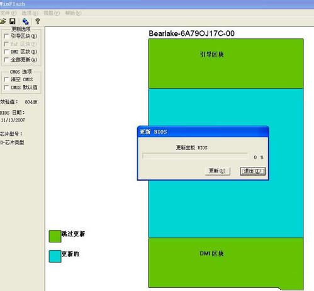Click the cyan 更新的 legend swatch
Screen dimensions: 314x291
coord(55,256)
